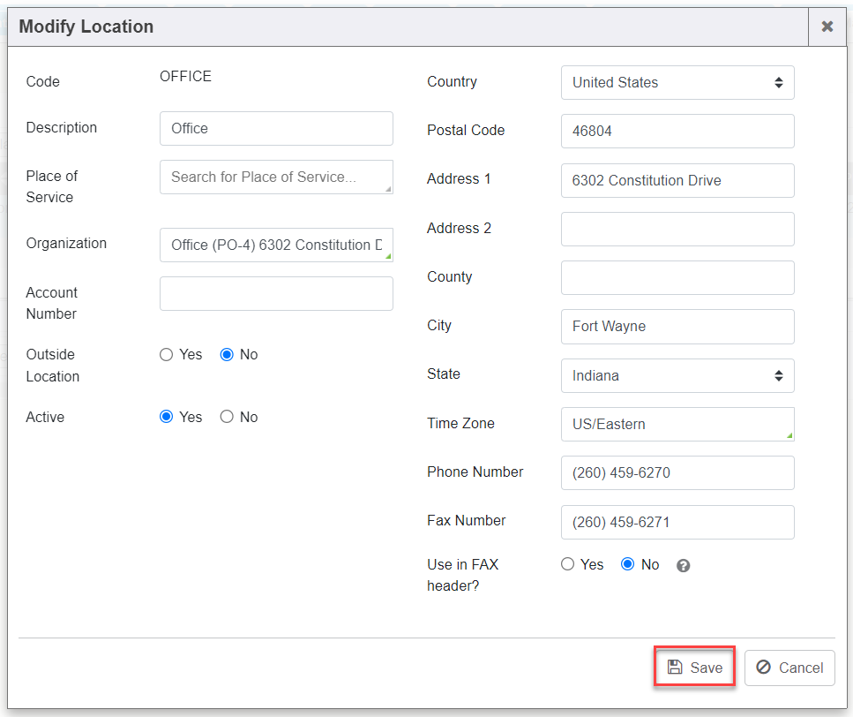The image size is (853, 717).
Task: Select No for Use in FAX header
Action: click(628, 564)
